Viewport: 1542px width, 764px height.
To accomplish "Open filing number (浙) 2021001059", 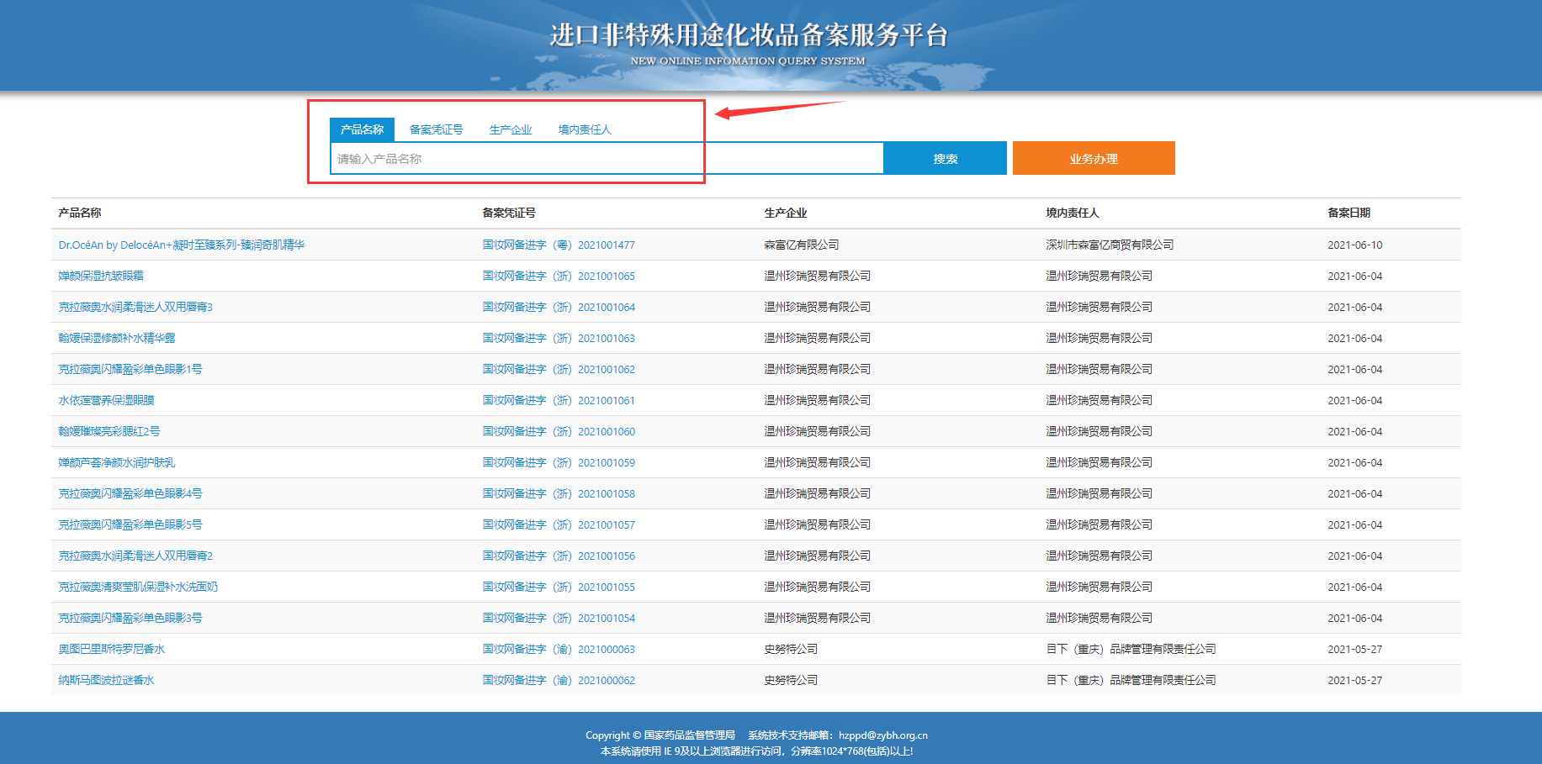I will 559,462.
